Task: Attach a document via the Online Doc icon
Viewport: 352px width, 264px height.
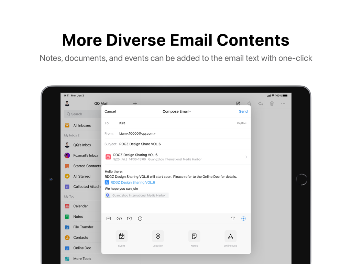Action: coord(230,236)
